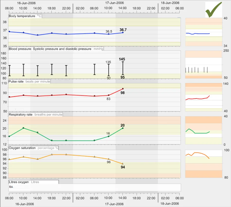The height and width of the screenshot is (207, 231).
Task: Click the 18-Jun-2006 date on bottom timeline
Action: [x=170, y=203]
